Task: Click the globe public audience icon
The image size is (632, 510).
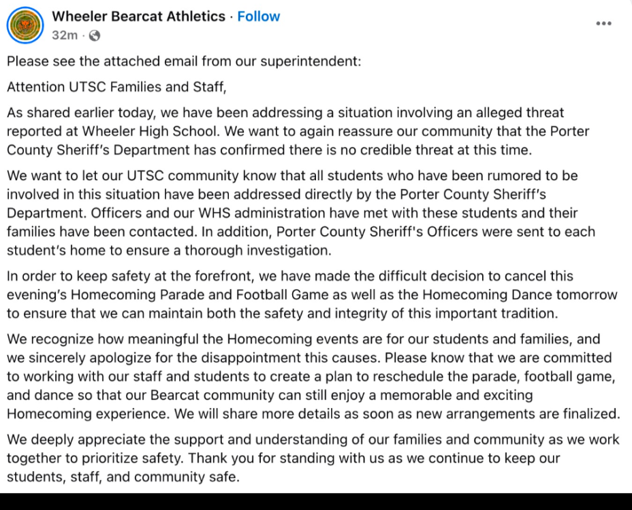Action: [x=94, y=36]
